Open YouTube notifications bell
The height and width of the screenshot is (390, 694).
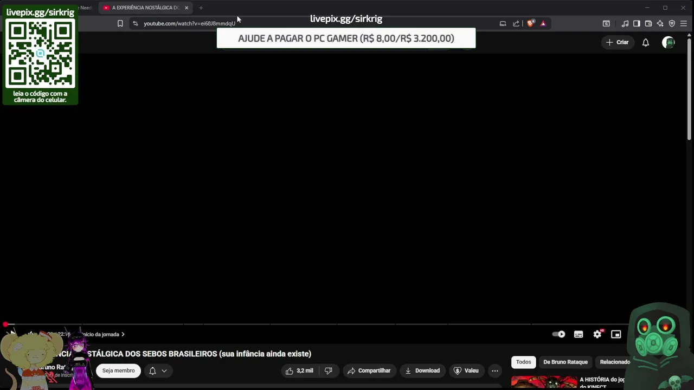click(x=646, y=42)
